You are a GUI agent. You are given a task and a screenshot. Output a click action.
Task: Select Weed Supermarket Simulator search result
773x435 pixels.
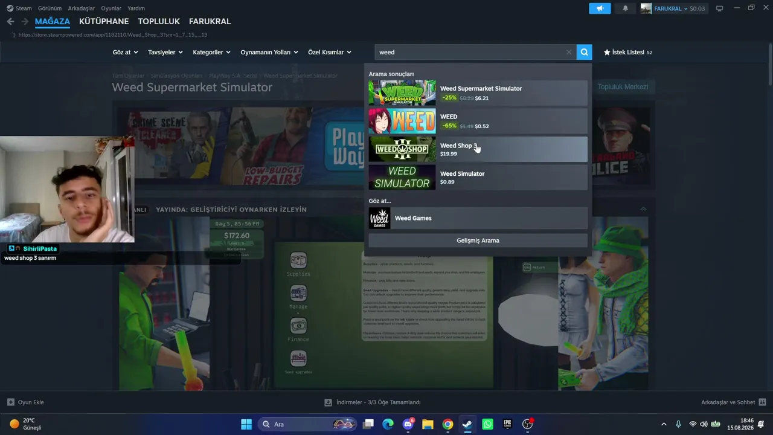tap(478, 93)
